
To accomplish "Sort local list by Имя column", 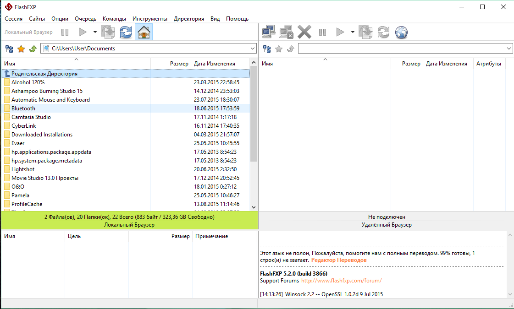I will [76, 64].
